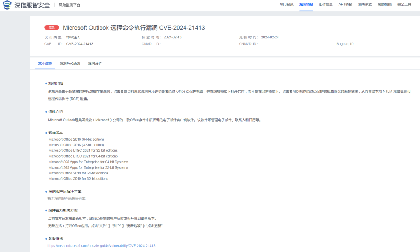Click the Bugtraq ID label
This screenshot has height=252, width=420.
coord(346,44)
